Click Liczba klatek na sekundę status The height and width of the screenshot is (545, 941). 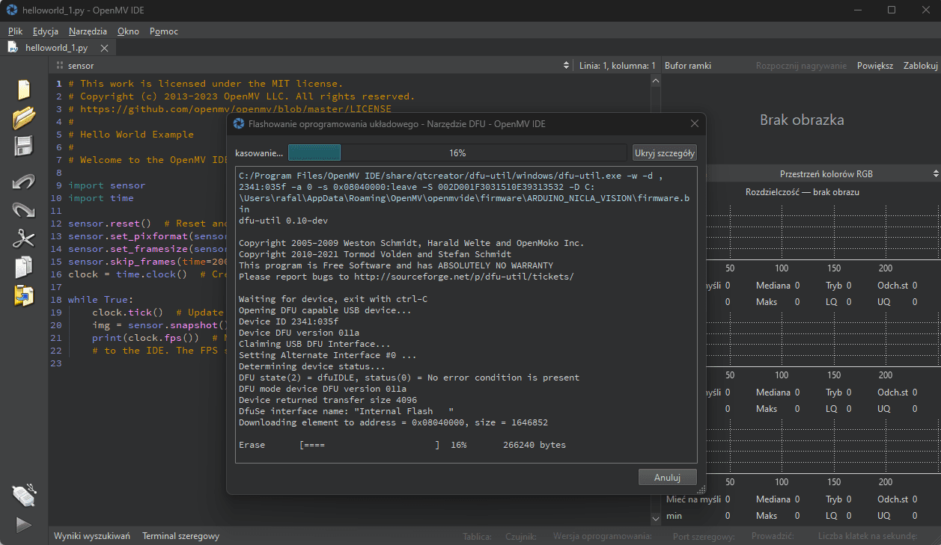tap(868, 536)
